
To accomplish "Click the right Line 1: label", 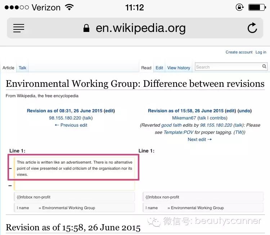I will click(147, 151).
